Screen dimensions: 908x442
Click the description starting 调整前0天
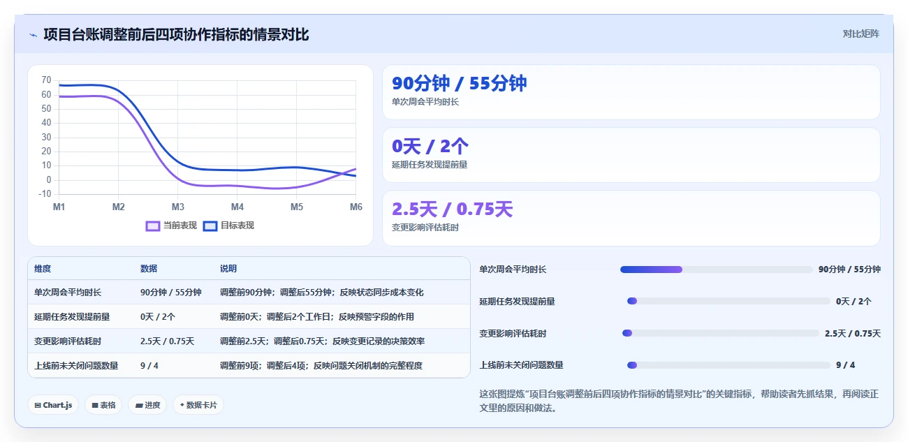click(x=317, y=317)
